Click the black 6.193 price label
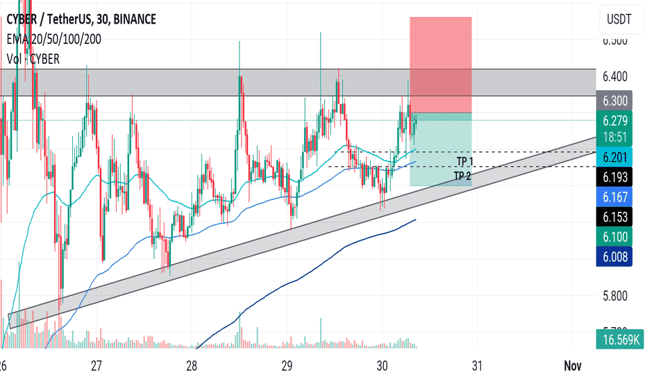The image size is (647, 382). click(614, 176)
